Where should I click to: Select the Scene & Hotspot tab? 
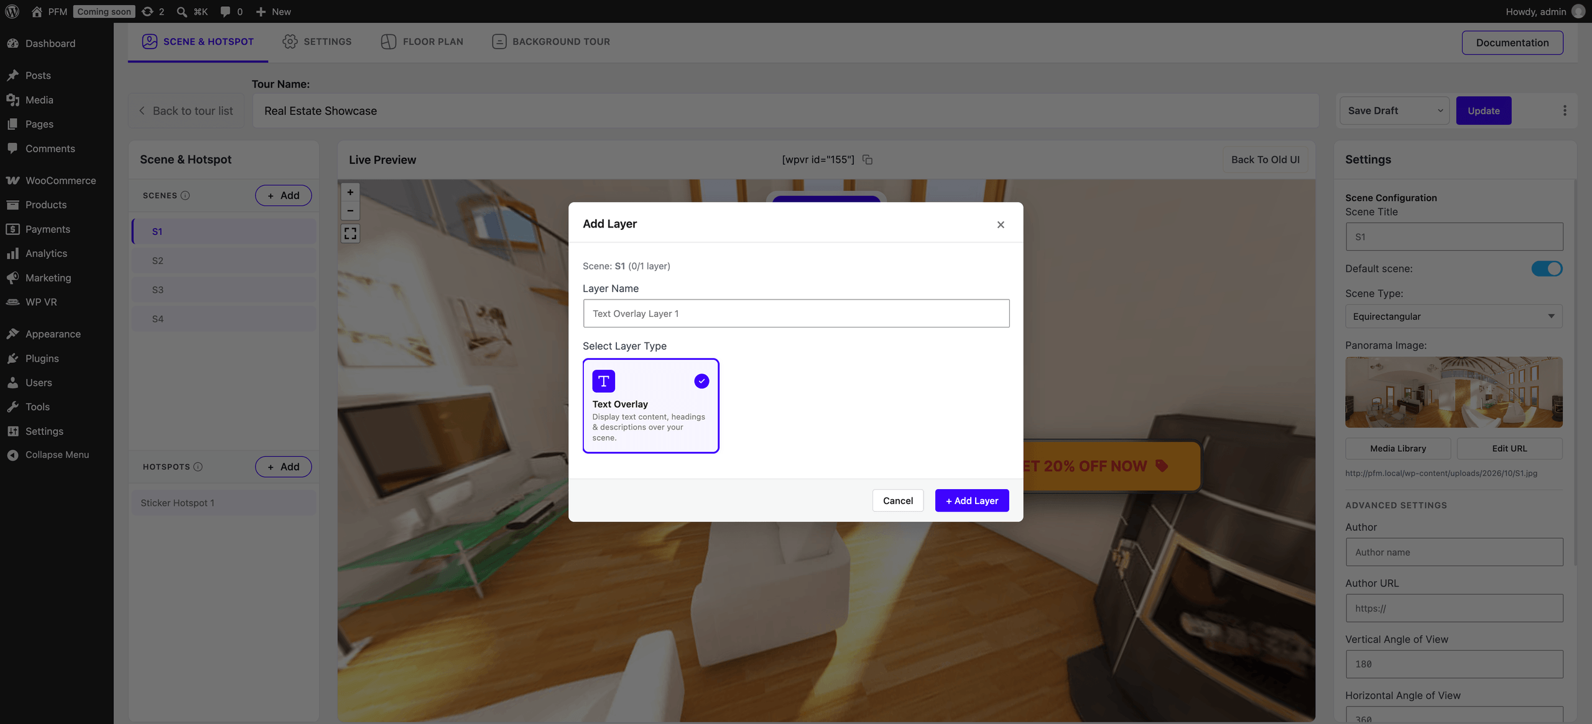tap(198, 42)
